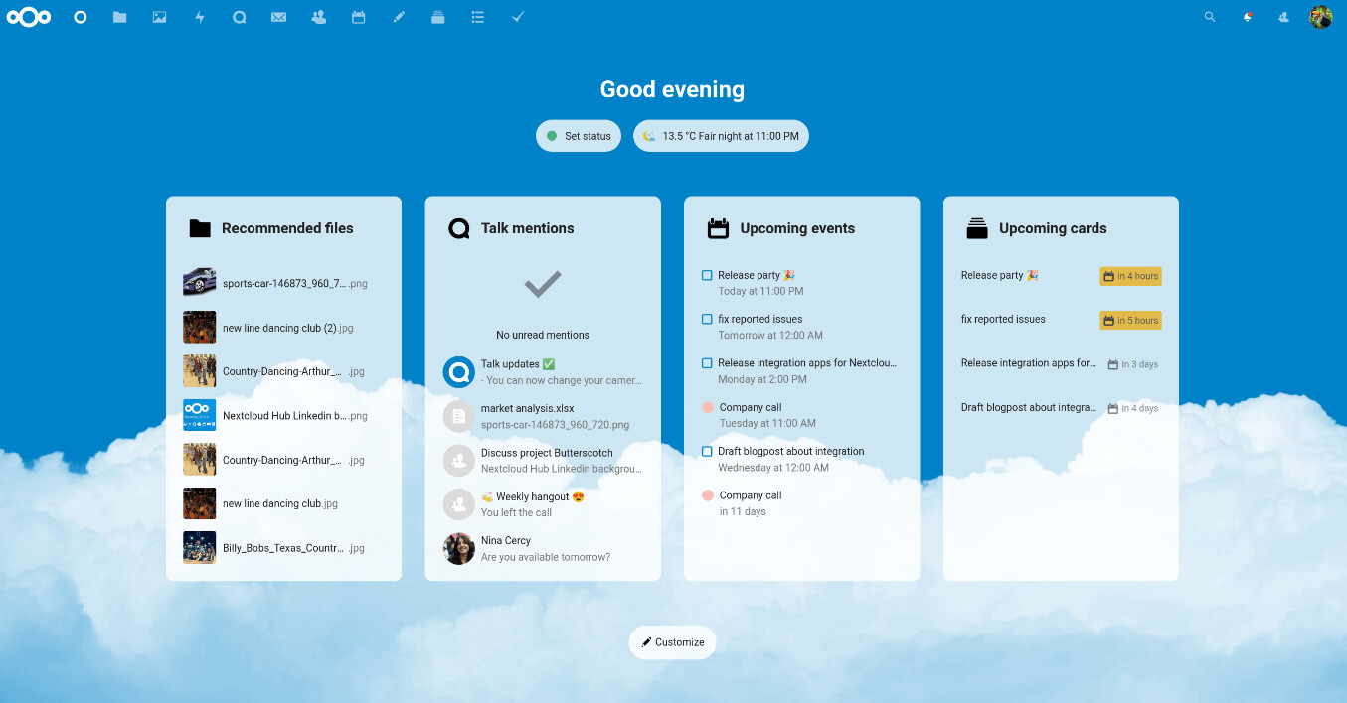
Task: Go to the Dashboard circle icon
Action: tap(81, 17)
